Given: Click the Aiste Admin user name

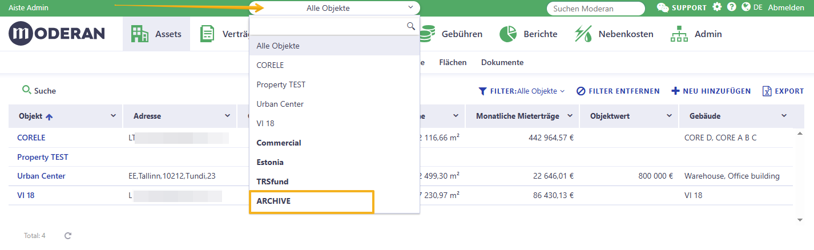Looking at the screenshot, I should (28, 8).
